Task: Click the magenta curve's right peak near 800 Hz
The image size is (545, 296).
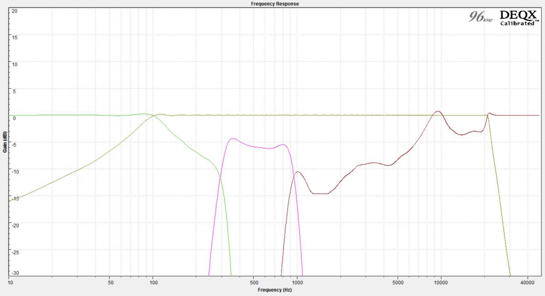Action: click(284, 145)
